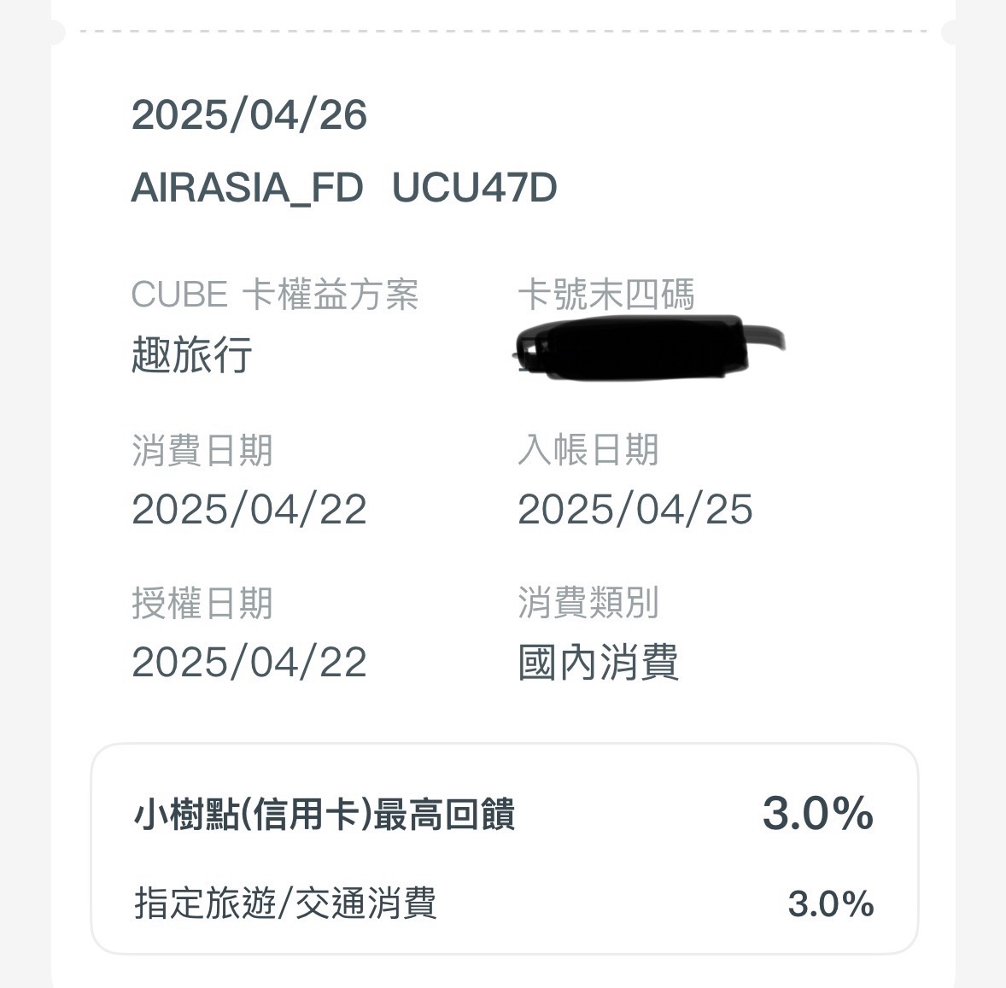Click the 3.0% travel reward rate
The image size is (1006, 988).
click(x=831, y=904)
